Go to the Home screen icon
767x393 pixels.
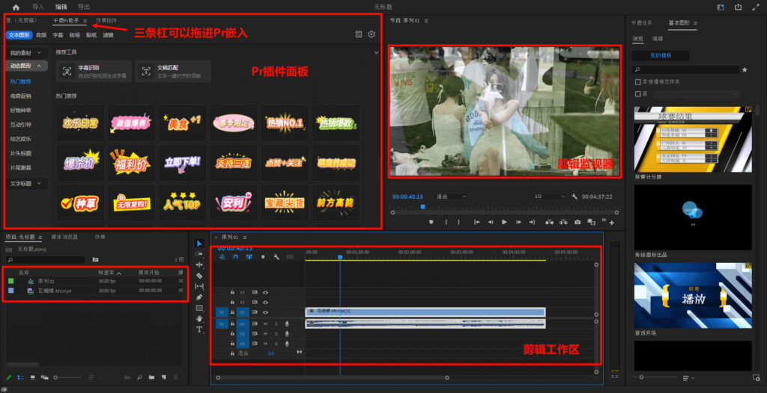click(16, 7)
